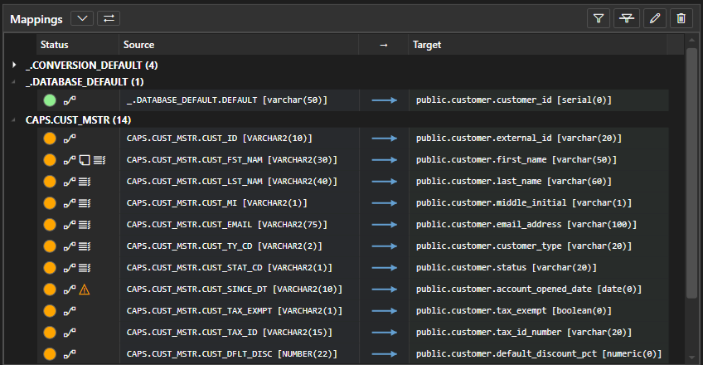Click link icon in the CUST_TAX_ID row
The width and height of the screenshot is (703, 365).
[x=70, y=333]
